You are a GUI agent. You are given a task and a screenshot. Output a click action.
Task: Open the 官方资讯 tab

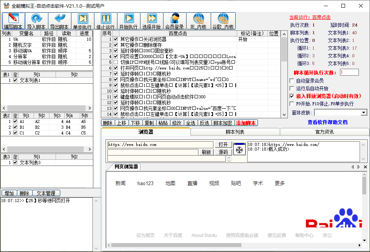324,132
